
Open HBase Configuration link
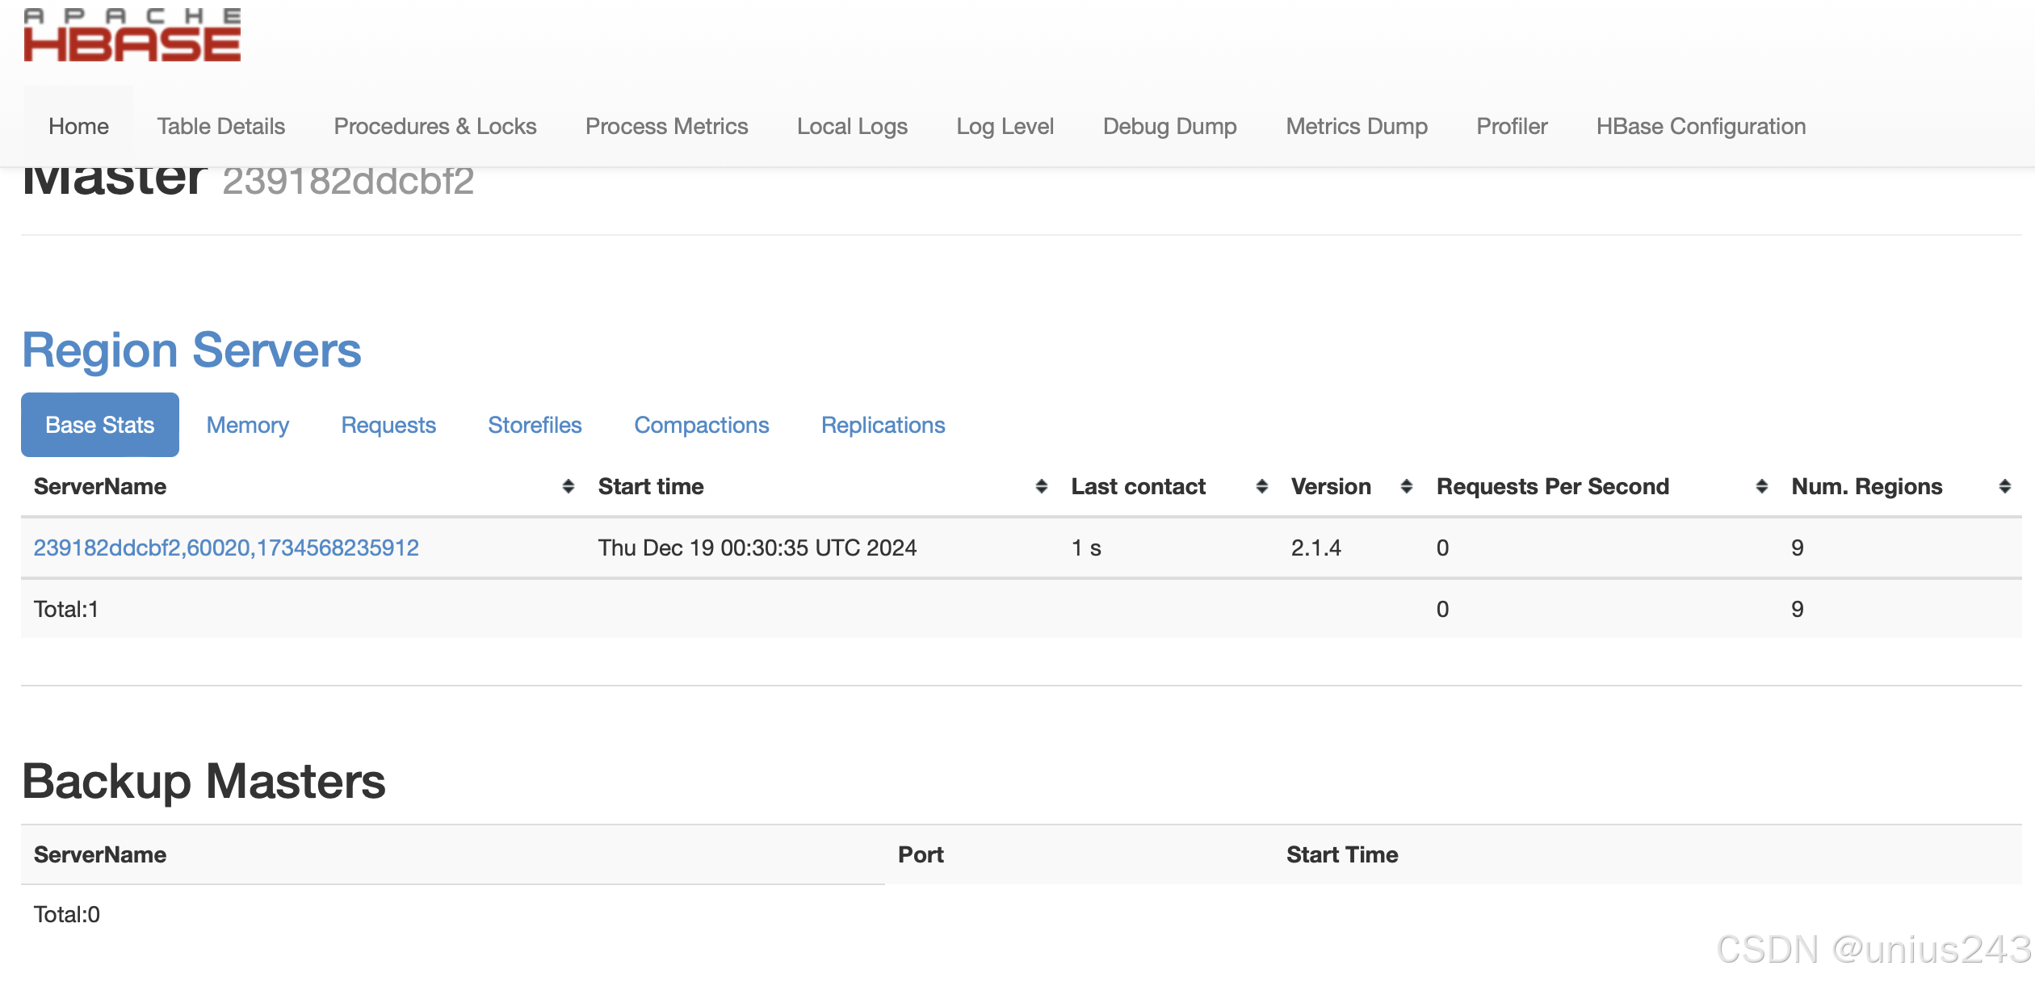(x=1700, y=127)
